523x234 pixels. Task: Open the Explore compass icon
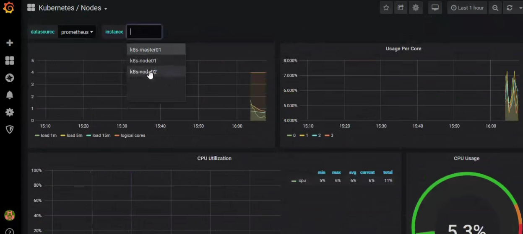10,78
